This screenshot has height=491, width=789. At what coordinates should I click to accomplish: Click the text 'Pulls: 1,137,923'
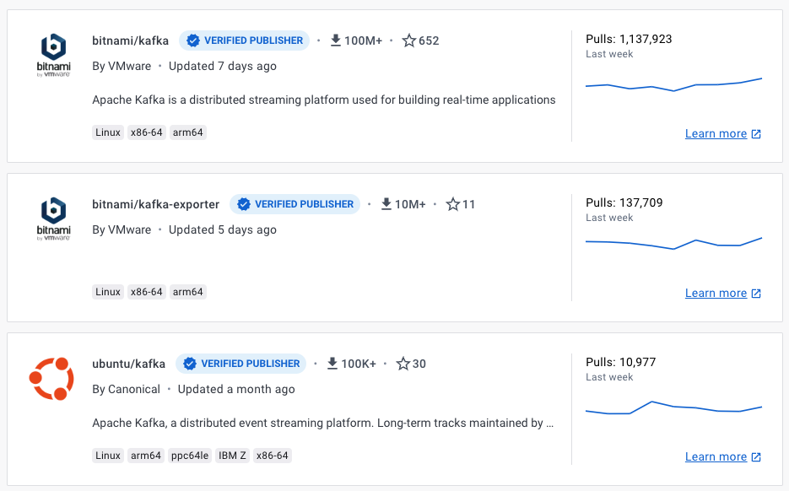[x=629, y=40]
